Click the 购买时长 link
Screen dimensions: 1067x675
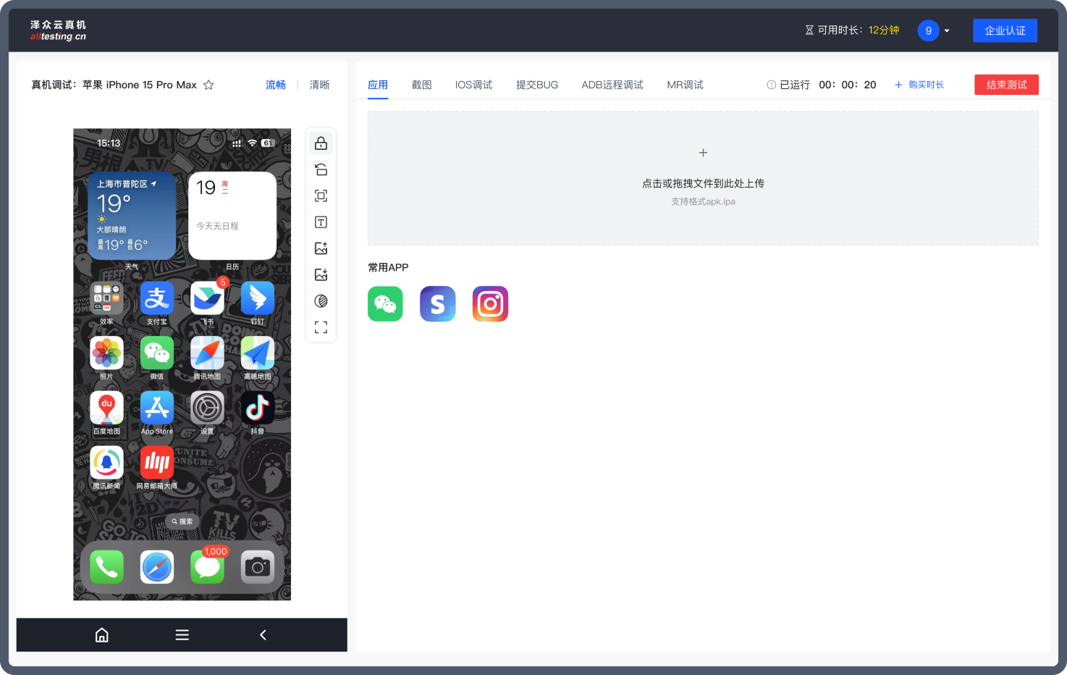tap(919, 85)
